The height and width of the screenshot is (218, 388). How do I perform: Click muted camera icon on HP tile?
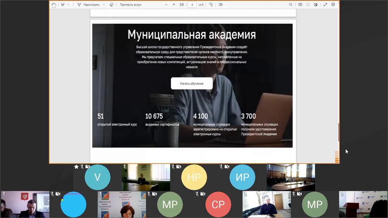(x=179, y=167)
